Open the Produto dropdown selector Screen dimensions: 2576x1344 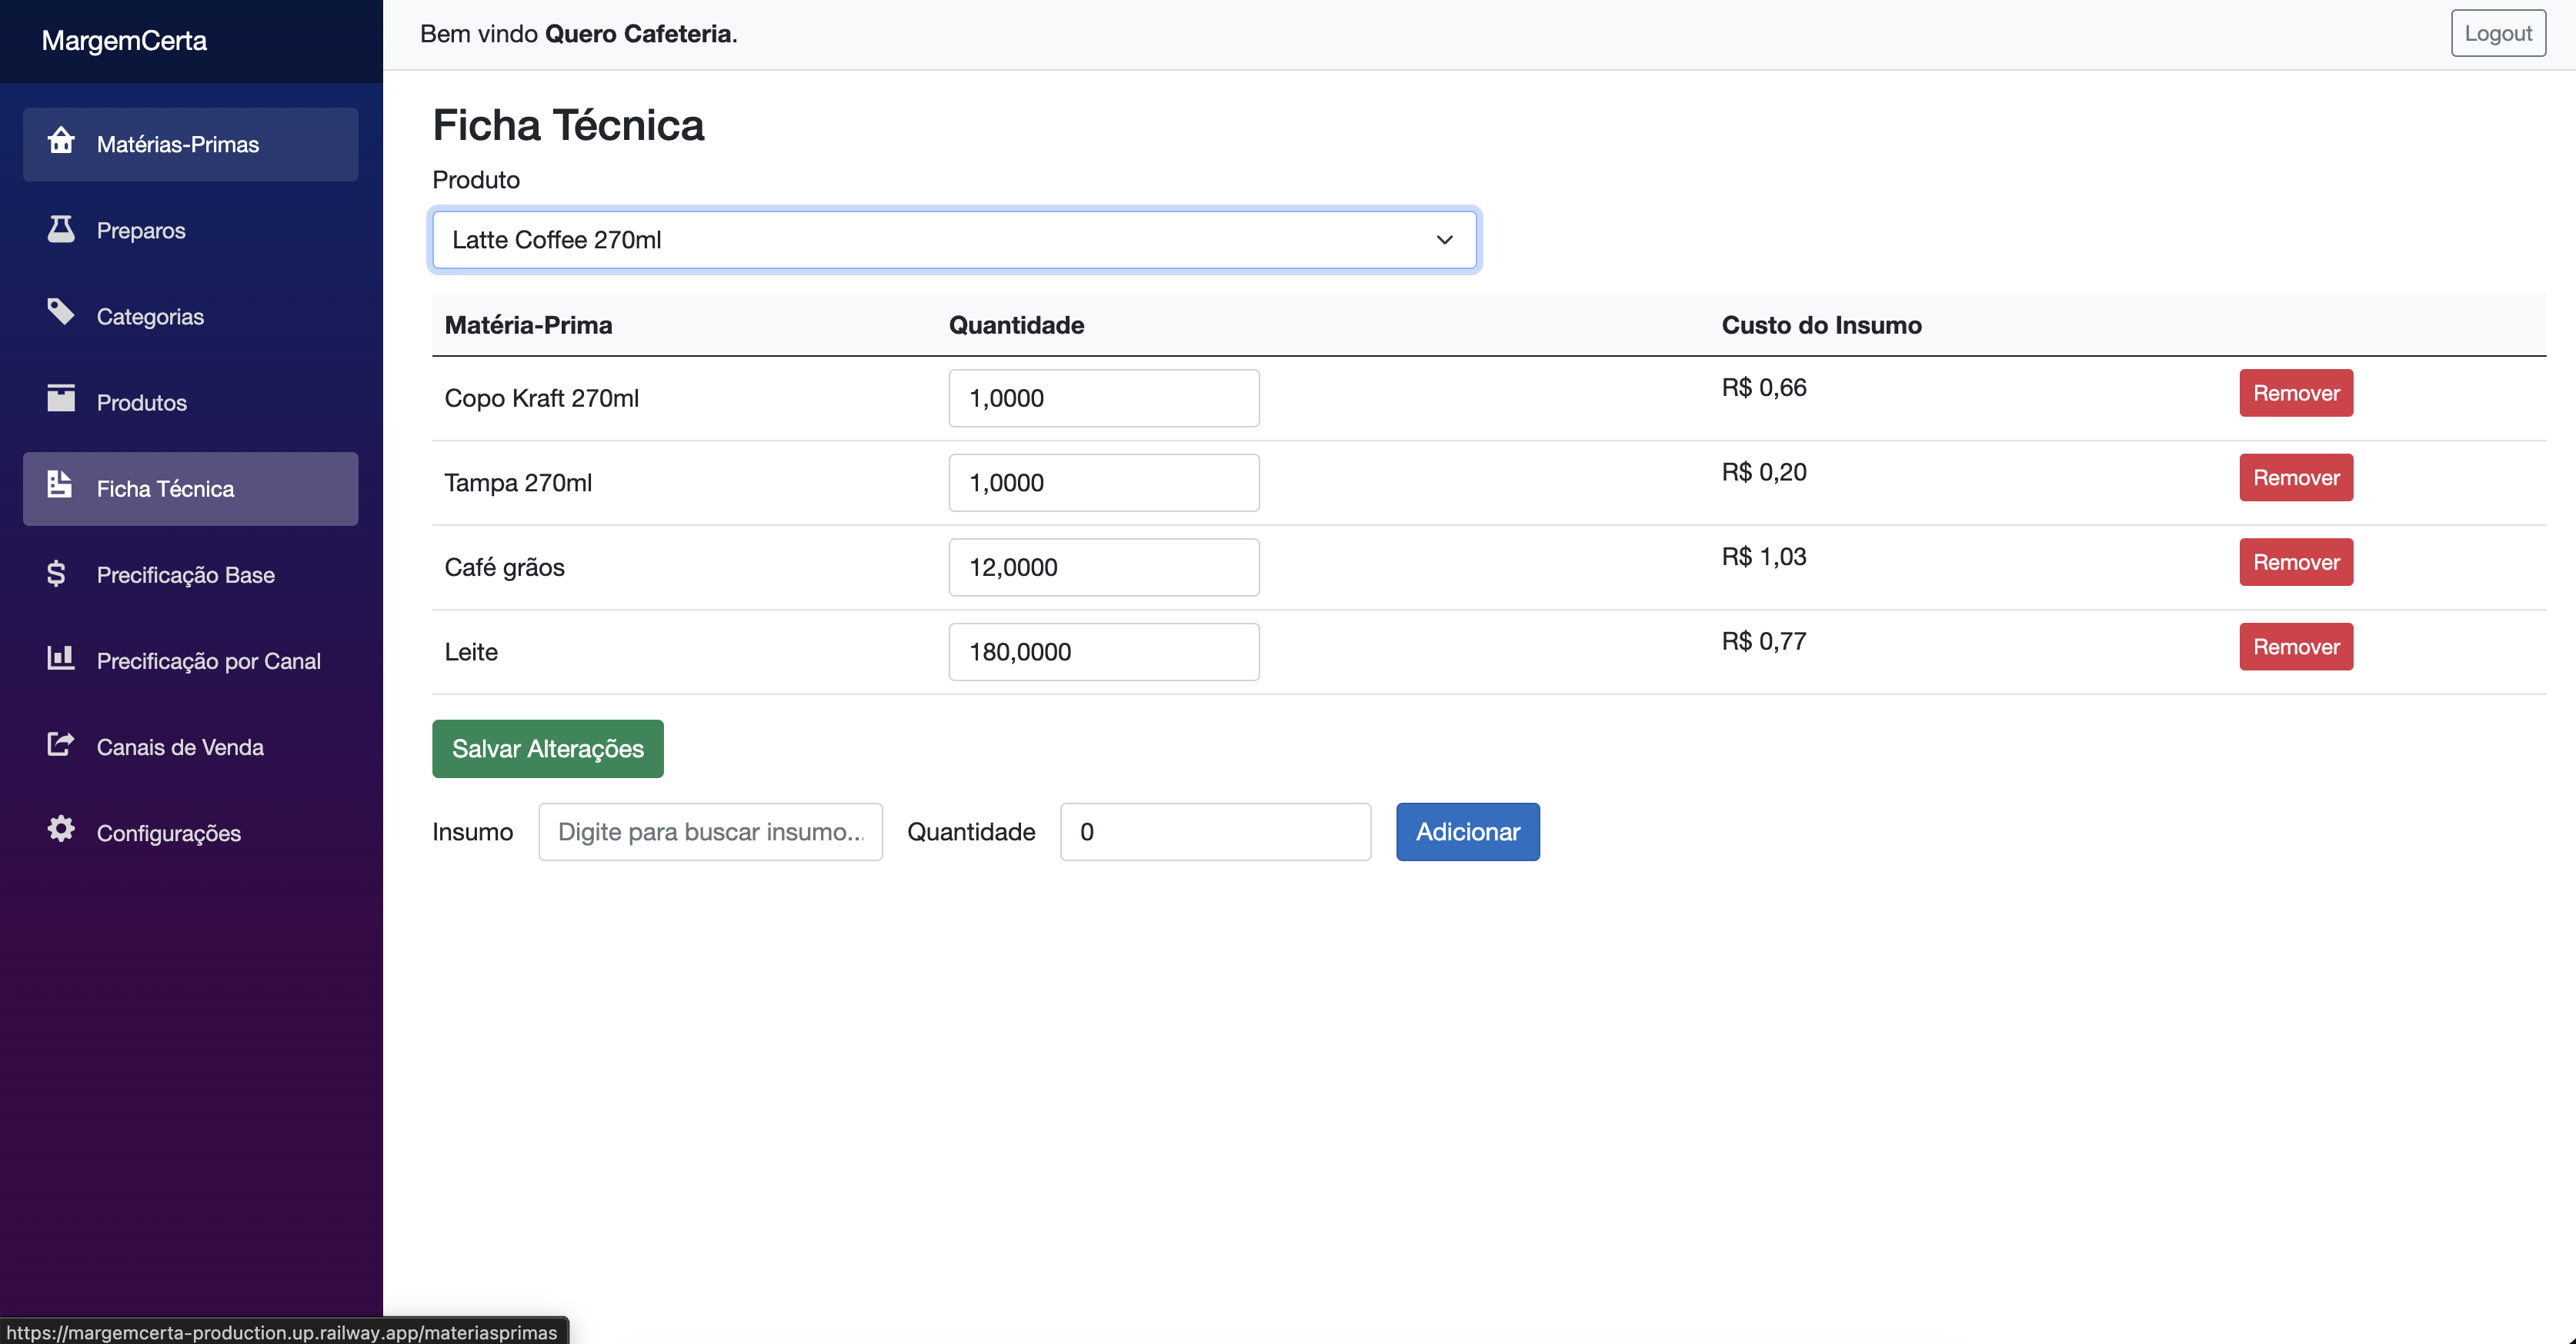click(x=953, y=240)
